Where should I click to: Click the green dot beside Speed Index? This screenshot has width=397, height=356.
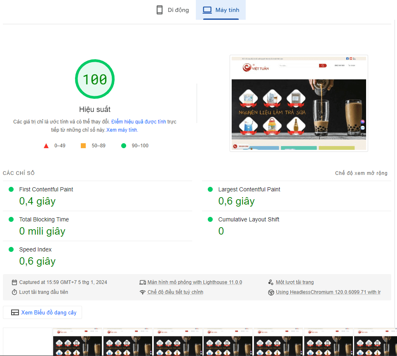pyautogui.click(x=11, y=249)
